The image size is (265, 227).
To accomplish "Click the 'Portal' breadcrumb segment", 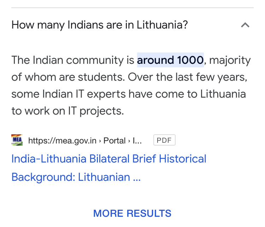I will pos(114,141).
